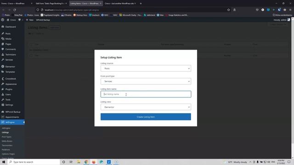294x165 pixels.
Task: Open the Taxonomies submenu link
Action: [x=7, y=145]
